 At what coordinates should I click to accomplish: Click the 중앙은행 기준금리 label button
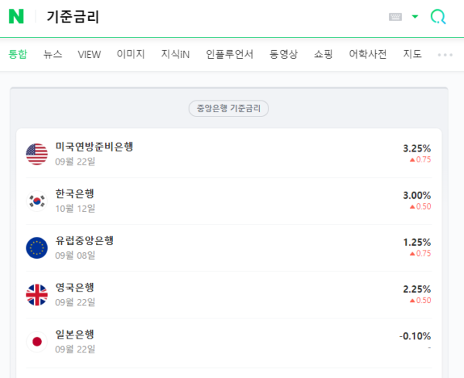[229, 108]
